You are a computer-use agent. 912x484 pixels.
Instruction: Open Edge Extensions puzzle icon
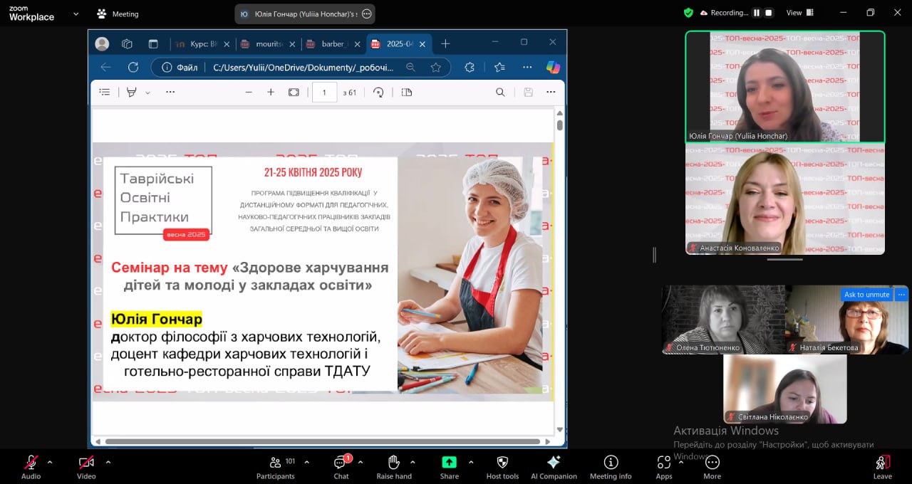[470, 67]
